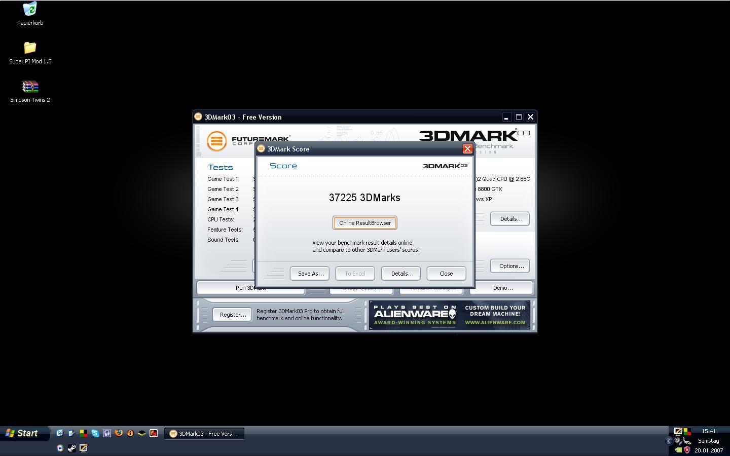The width and height of the screenshot is (730, 456).
Task: Click the Register... button
Action: 233,315
